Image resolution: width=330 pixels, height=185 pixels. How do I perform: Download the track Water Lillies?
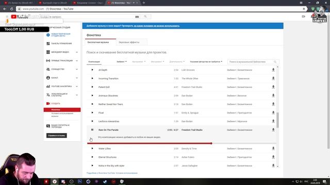(x=273, y=149)
